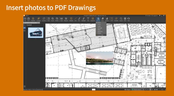This screenshot has width=174, height=96.
Task: Click the Category label in status bar
Action: click(127, 90)
